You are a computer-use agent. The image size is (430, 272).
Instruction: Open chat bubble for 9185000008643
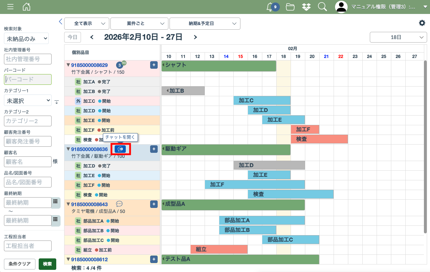tap(119, 204)
